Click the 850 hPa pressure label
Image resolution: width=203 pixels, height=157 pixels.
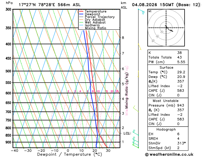click(x=9, y=135)
